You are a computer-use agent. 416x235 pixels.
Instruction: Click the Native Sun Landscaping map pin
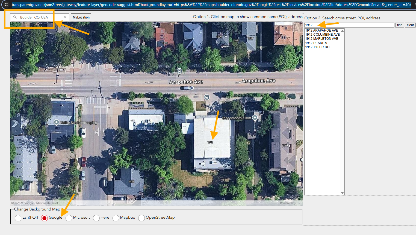pos(57,122)
